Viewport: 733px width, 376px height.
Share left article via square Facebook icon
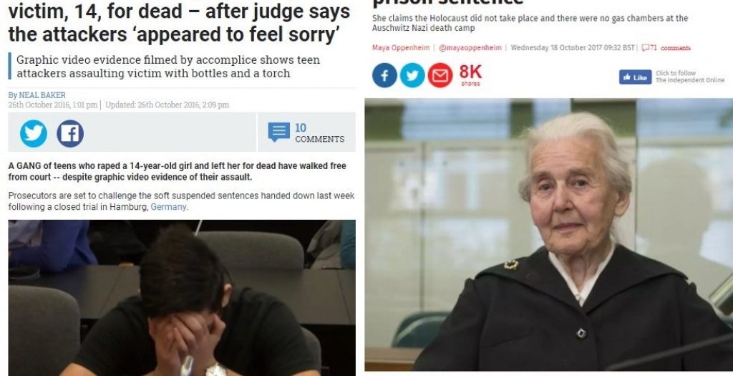(x=70, y=133)
